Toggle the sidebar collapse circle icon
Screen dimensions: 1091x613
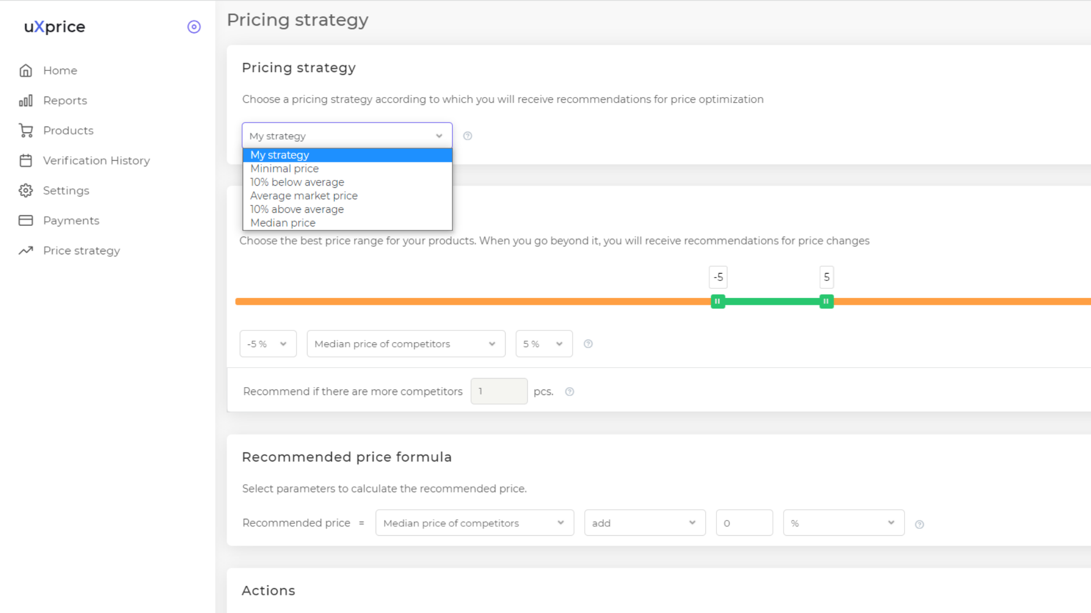[194, 27]
